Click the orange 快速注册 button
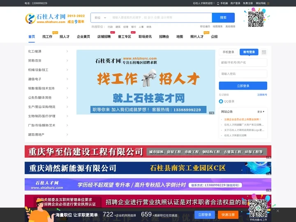 pos(228,215)
